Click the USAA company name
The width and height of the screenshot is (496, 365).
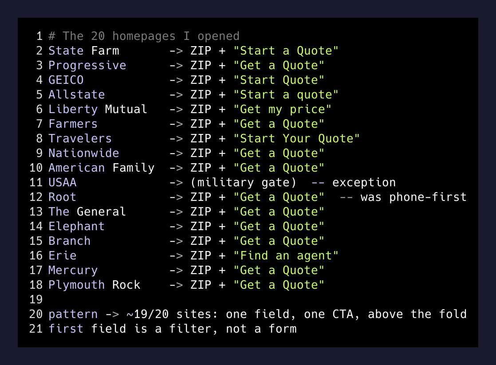[x=63, y=183]
